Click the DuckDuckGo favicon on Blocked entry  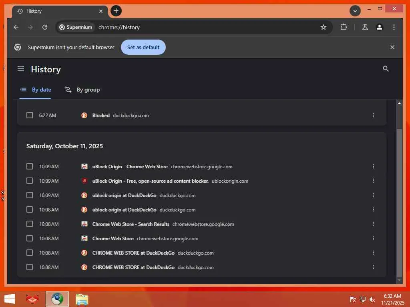click(x=84, y=115)
